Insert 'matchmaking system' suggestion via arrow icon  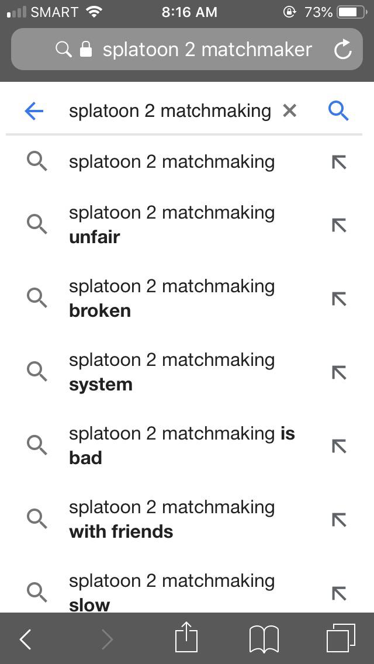point(338,372)
